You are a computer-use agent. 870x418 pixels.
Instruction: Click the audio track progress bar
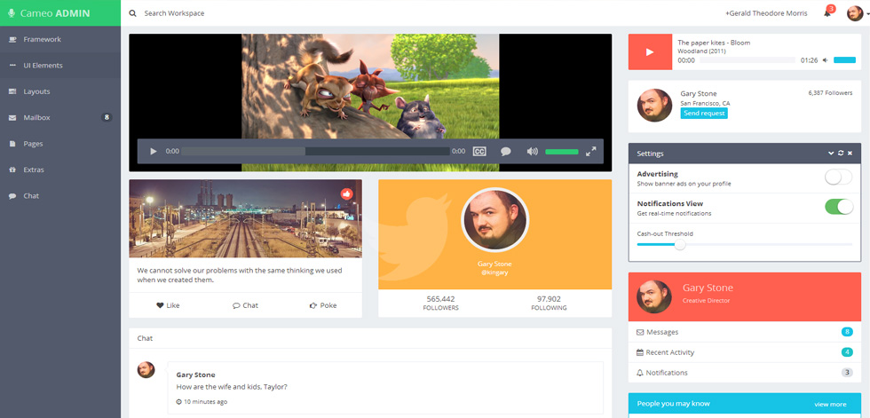pyautogui.click(x=747, y=60)
